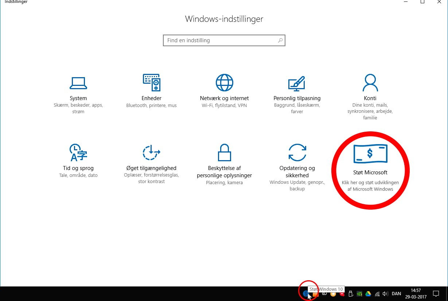The width and height of the screenshot is (448, 301).
Task: Open Google Drive tray icon
Action: click(368, 294)
